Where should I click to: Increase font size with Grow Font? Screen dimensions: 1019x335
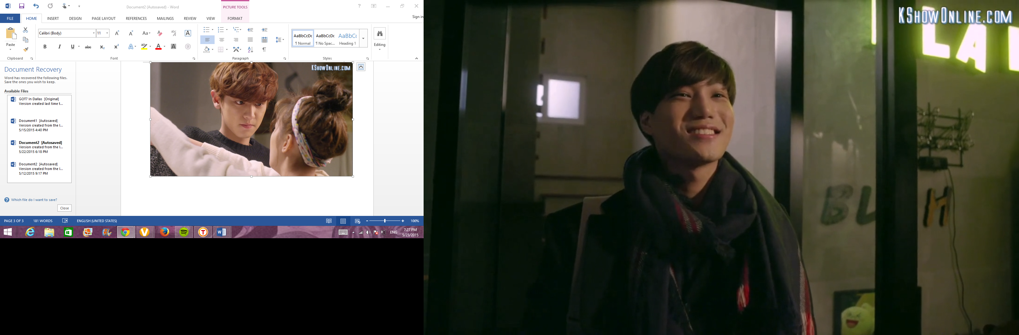click(x=117, y=33)
